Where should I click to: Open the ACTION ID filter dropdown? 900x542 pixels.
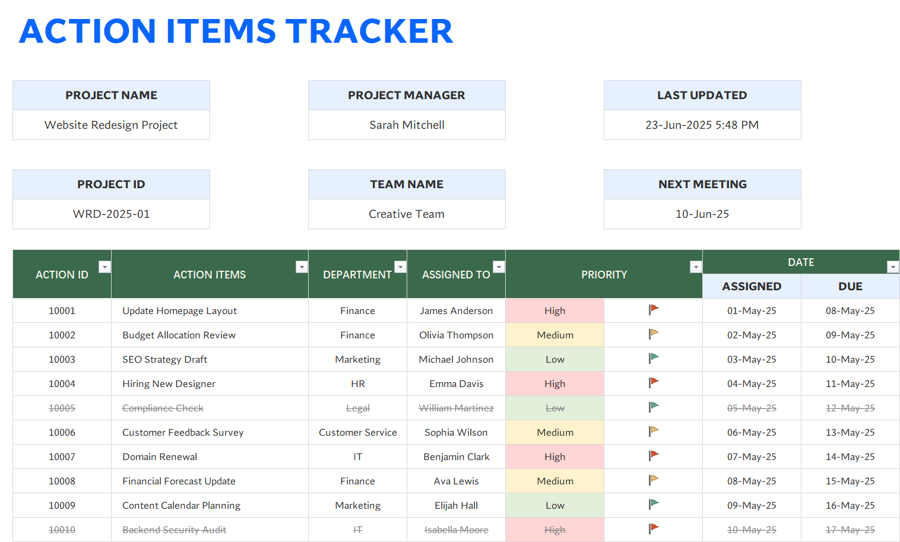coord(104,267)
